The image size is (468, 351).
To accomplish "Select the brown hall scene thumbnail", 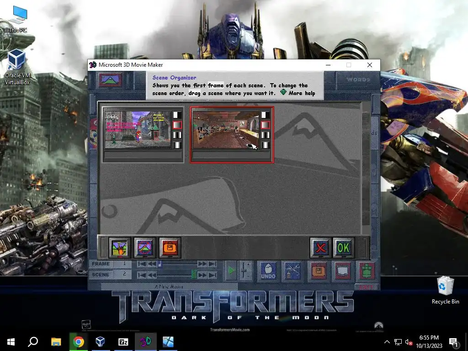I will coord(226,129).
